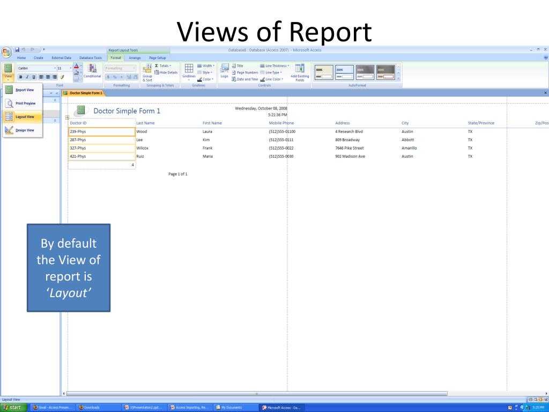Screen dimensions: 549x412
Task: Open the Formatting number format dropdown
Action: point(133,68)
